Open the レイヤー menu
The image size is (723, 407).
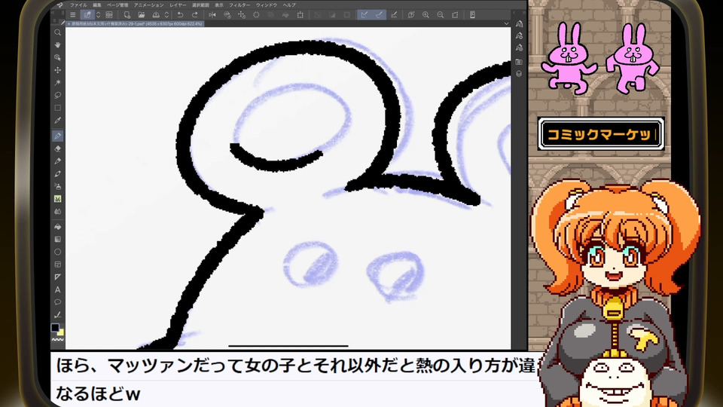pyautogui.click(x=178, y=5)
